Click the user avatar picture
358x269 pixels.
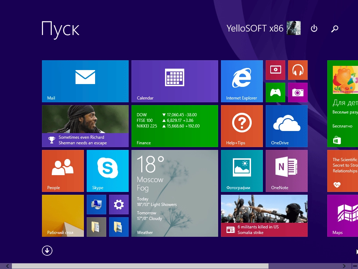294,28
